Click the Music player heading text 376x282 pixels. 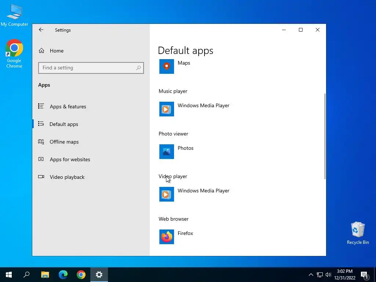coord(173,91)
